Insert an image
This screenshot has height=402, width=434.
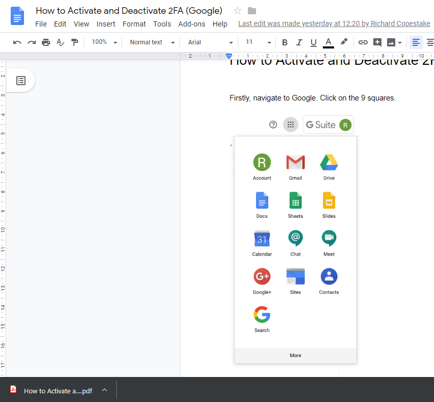point(391,42)
